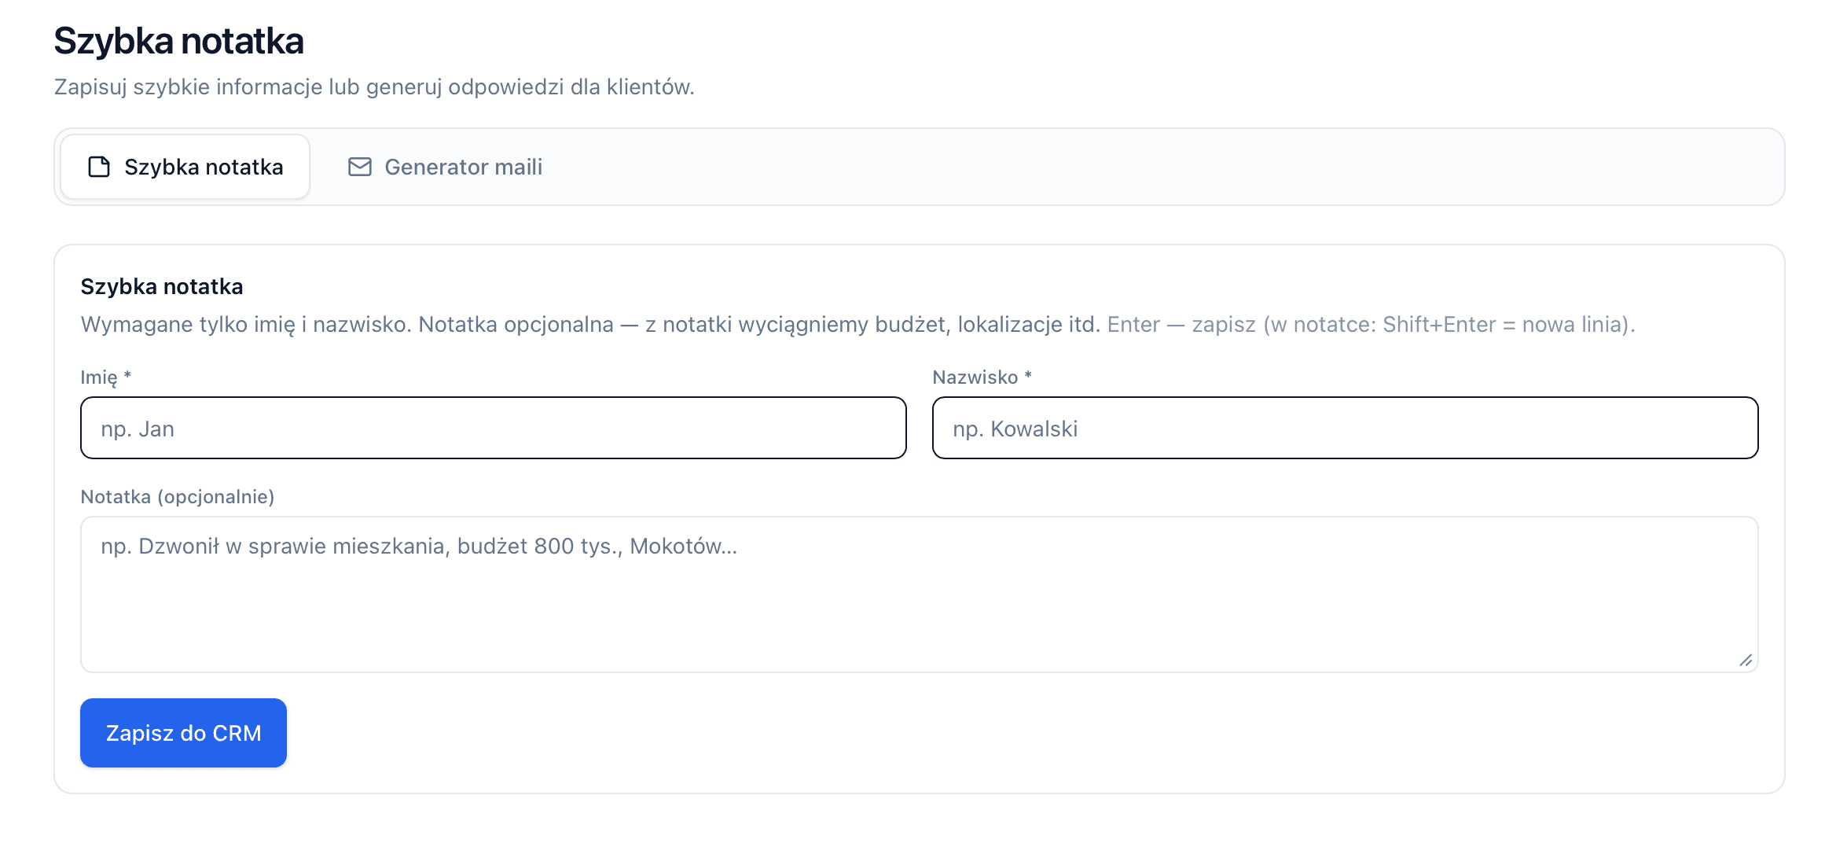
Task: Click the Szybka notatka card heading
Action: (162, 286)
